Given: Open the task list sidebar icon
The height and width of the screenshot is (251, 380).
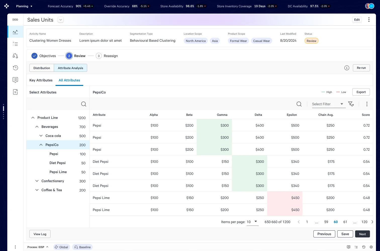Looking at the screenshot, I should pos(15,44).
